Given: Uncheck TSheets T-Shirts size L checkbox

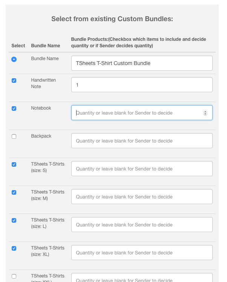Looking at the screenshot, I should click(x=14, y=220).
